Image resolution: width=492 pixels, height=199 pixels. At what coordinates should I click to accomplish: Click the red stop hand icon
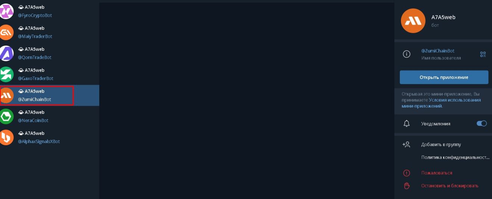[407, 186]
